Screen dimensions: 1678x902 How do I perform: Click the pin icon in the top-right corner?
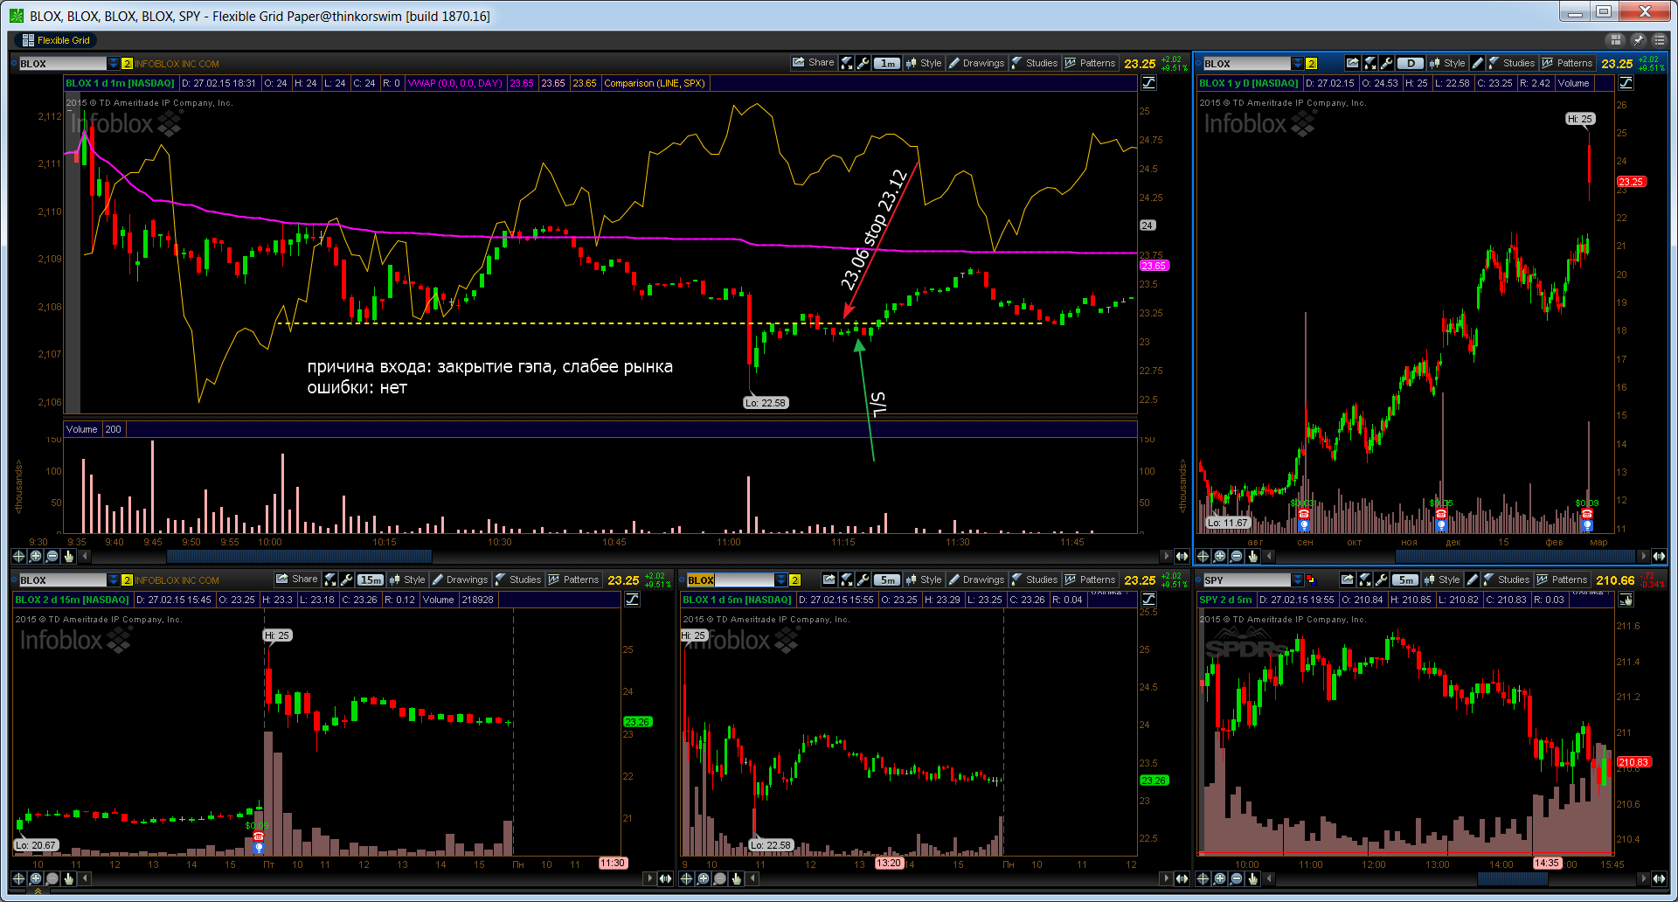click(1639, 40)
